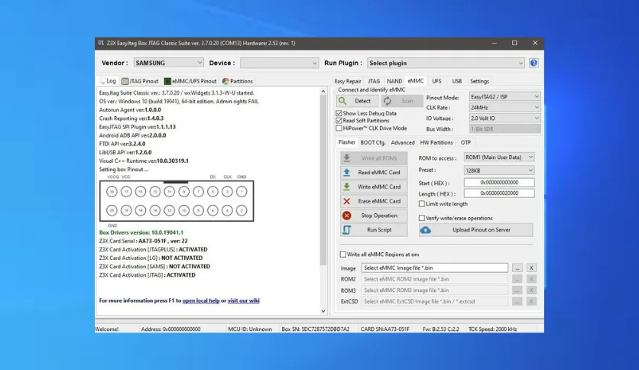Click the cloud icon on Upload Pinout on Server

pos(426,230)
